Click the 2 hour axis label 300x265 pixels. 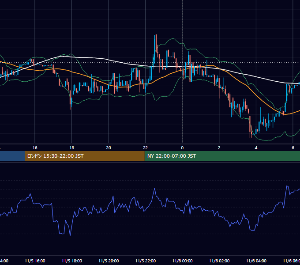pos(219,148)
